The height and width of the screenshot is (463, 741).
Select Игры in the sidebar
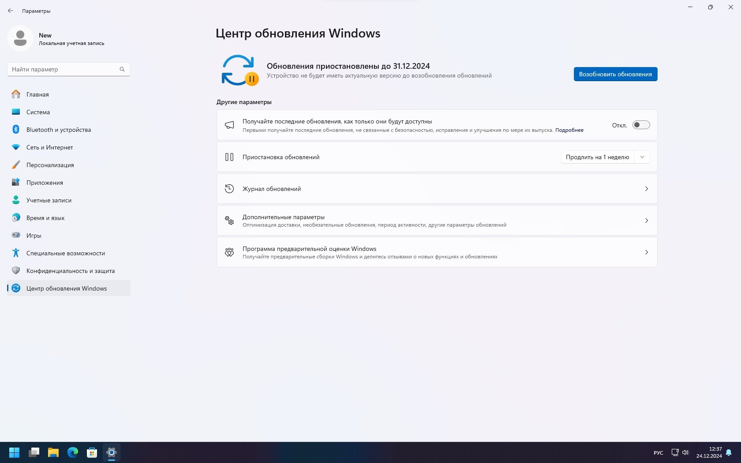click(x=69, y=235)
